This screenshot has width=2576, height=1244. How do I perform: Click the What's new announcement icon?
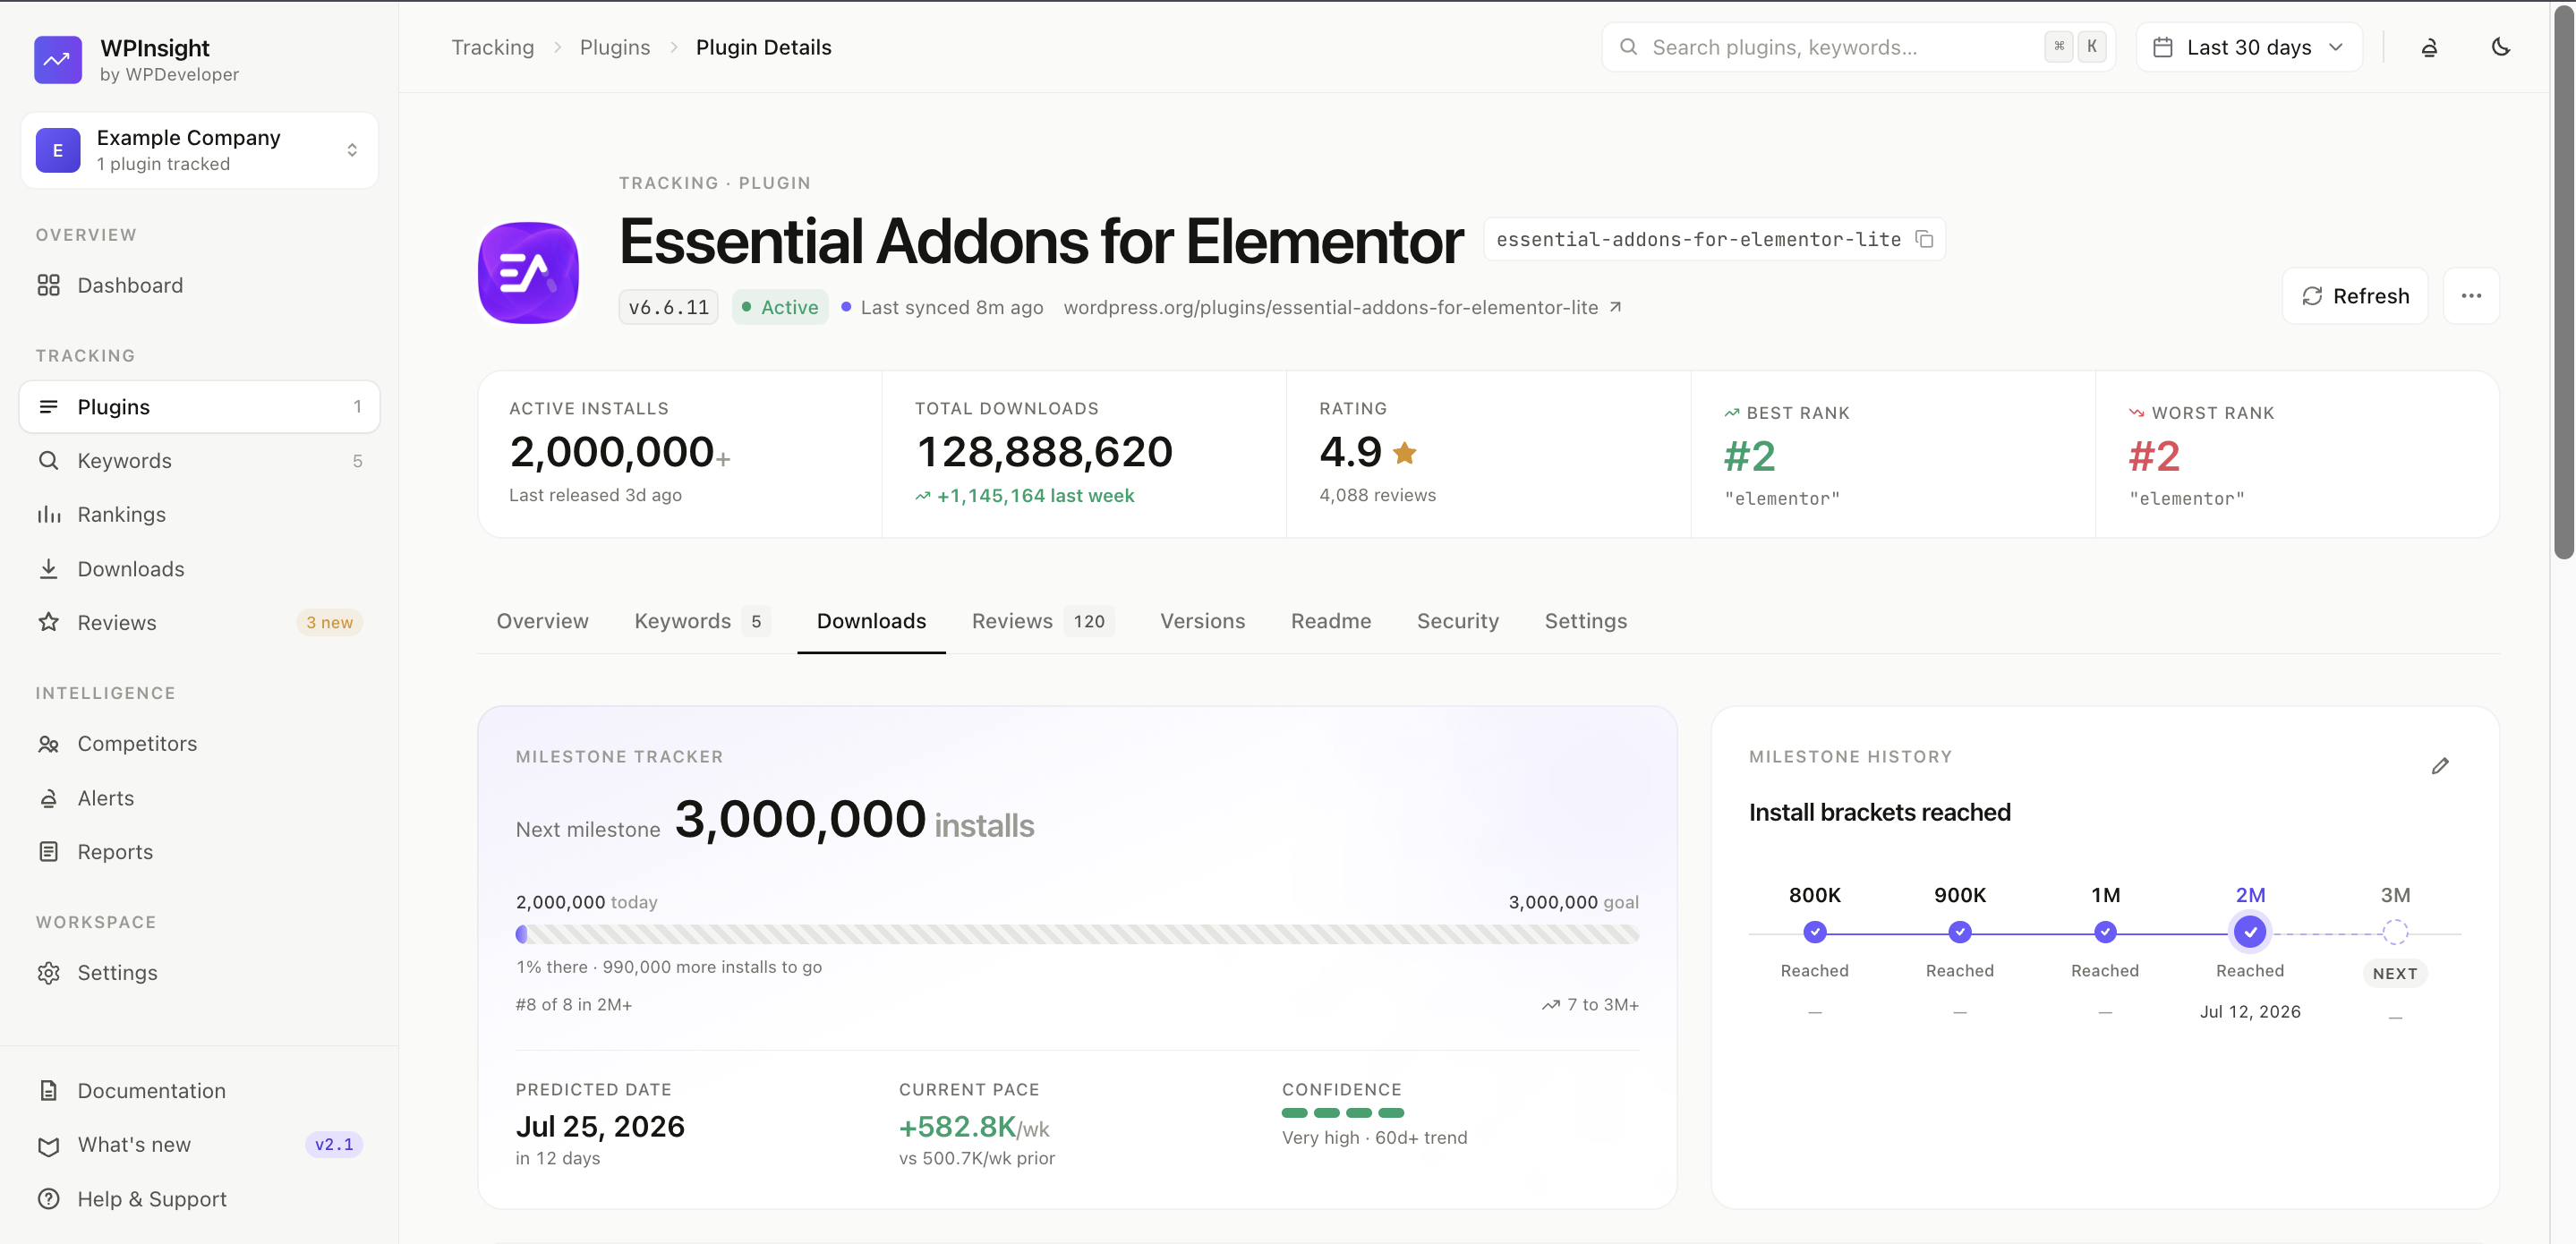(x=48, y=1145)
